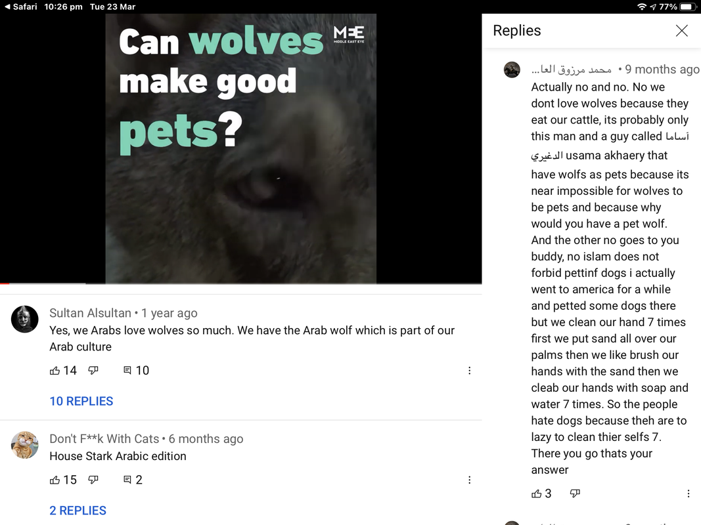Tap the wolves video player
This screenshot has width=701, height=525.
tap(241, 148)
